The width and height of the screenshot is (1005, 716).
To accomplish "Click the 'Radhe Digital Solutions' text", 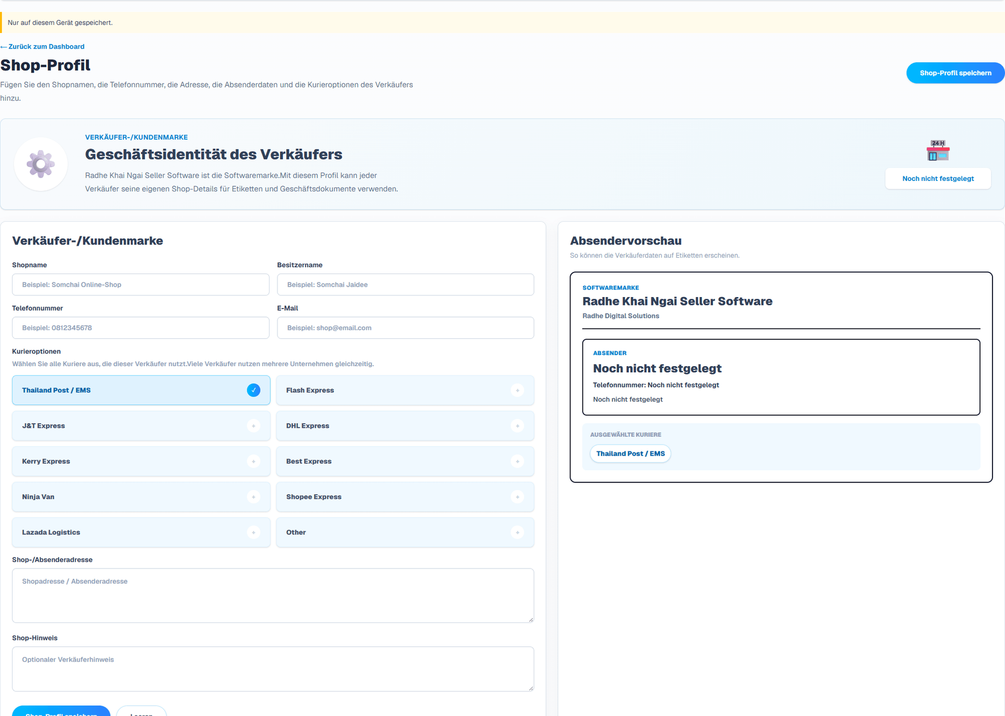I will (621, 316).
